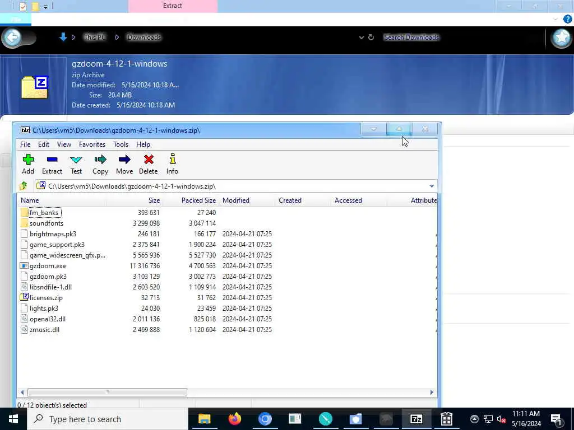574x430 pixels.
Task: Select libsndfile-1.dll file
Action: (x=50, y=287)
